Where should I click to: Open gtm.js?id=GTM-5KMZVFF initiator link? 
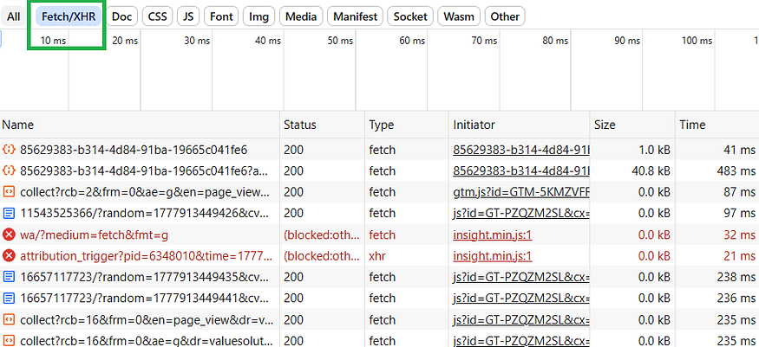(520, 193)
